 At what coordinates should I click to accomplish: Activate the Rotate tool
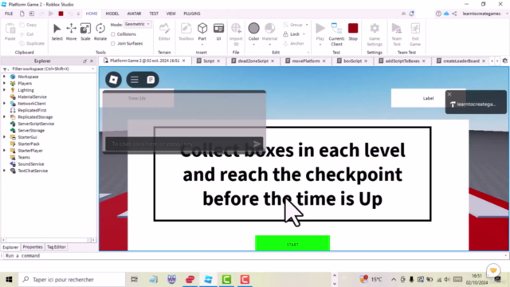(x=100, y=32)
